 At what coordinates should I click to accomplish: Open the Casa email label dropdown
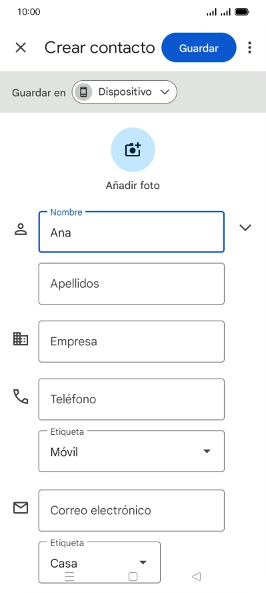coord(99,563)
